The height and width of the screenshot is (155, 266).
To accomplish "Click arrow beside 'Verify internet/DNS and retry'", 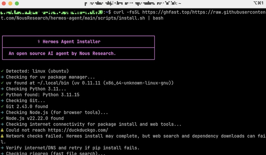I will pos(2,148).
